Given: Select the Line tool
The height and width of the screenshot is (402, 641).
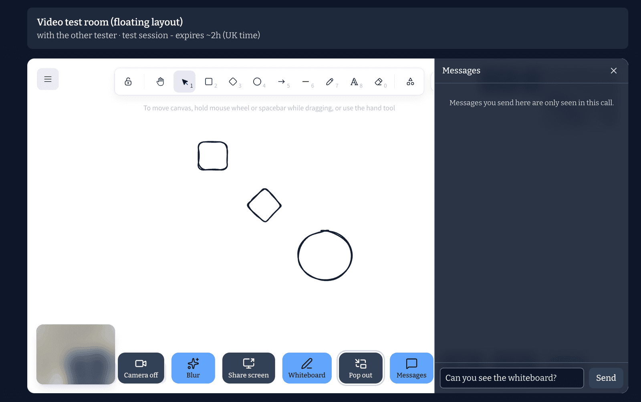Looking at the screenshot, I should [306, 82].
